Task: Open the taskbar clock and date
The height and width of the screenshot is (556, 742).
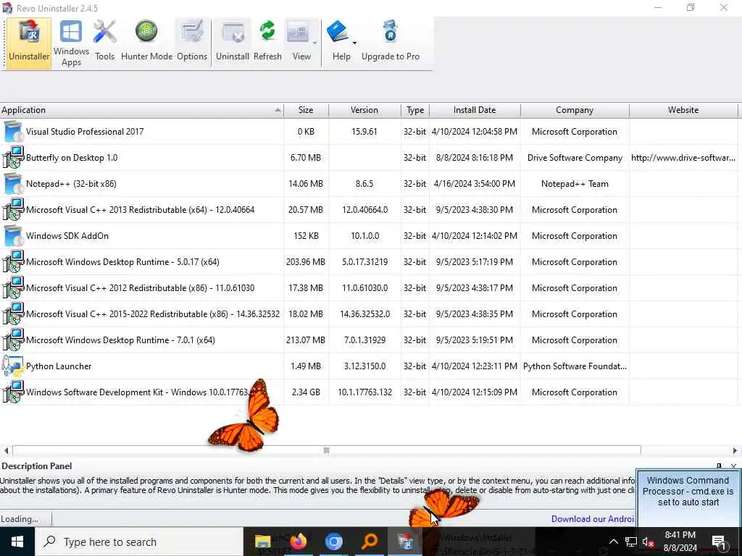Action: (680, 542)
